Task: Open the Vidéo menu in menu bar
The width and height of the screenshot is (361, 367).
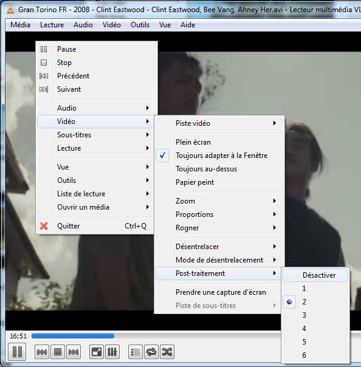Action: click(x=112, y=25)
